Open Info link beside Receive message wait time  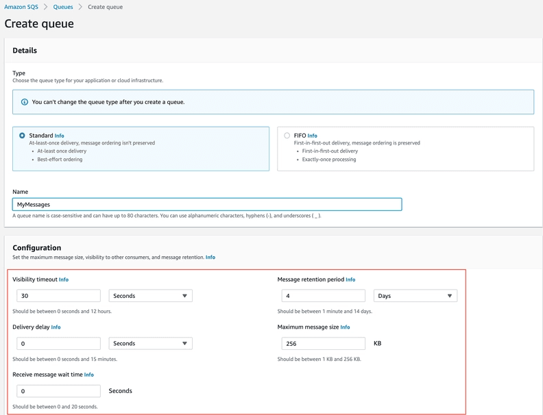click(x=88, y=375)
